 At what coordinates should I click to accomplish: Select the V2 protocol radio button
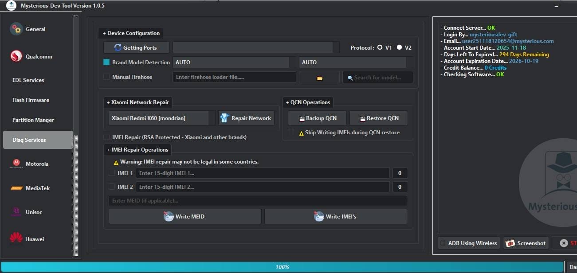[x=399, y=47]
